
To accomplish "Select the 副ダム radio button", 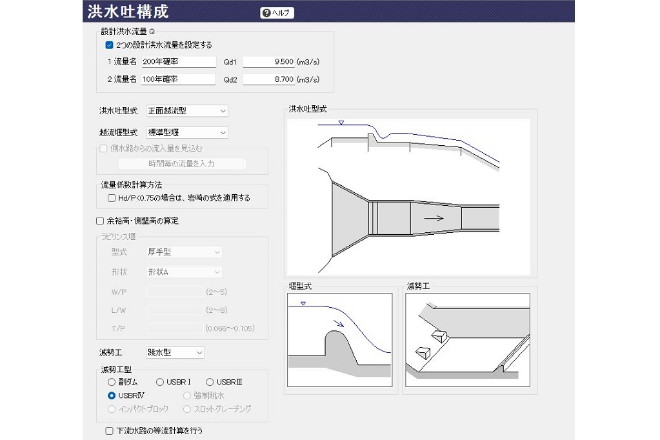I will pos(112,382).
